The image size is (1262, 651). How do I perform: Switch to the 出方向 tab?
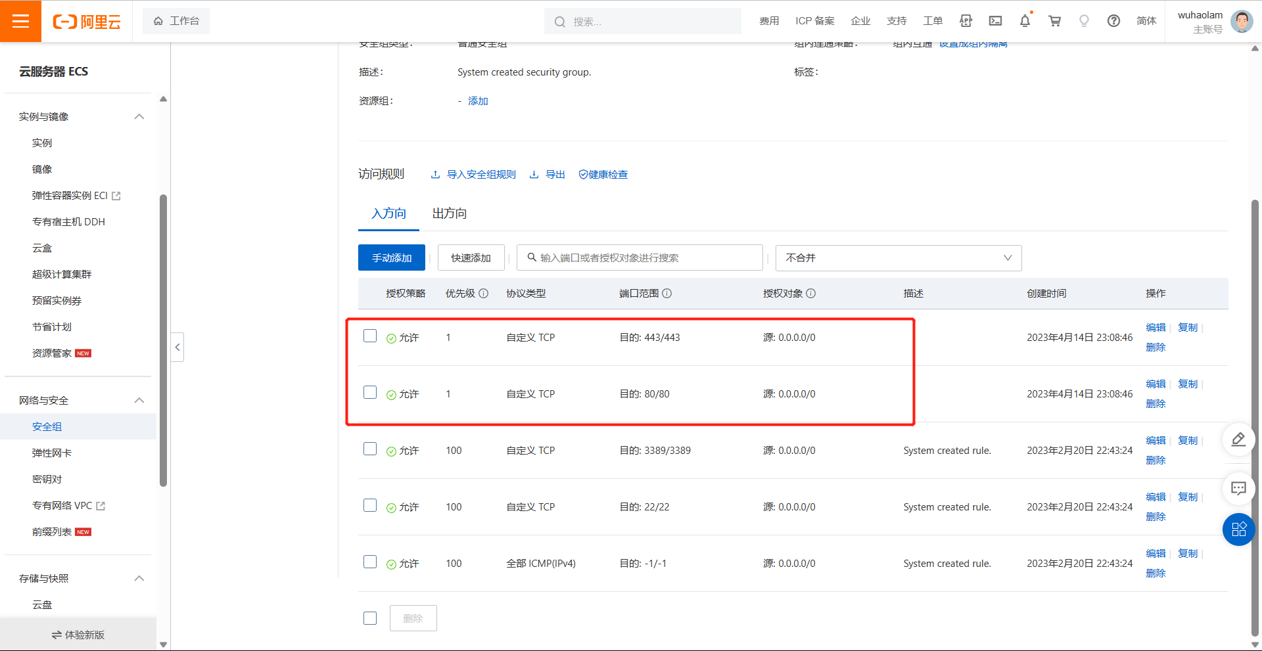point(450,213)
